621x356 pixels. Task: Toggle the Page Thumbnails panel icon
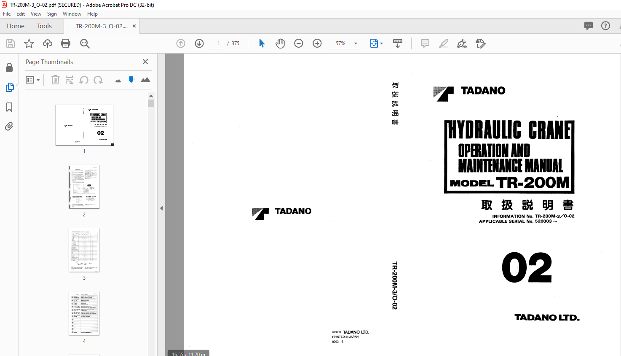coord(9,87)
